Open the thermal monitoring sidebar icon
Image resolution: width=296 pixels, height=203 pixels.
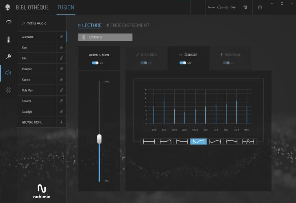point(8,40)
